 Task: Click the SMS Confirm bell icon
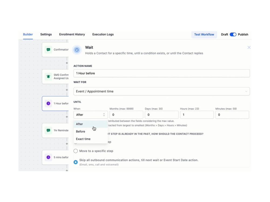tap(48, 76)
